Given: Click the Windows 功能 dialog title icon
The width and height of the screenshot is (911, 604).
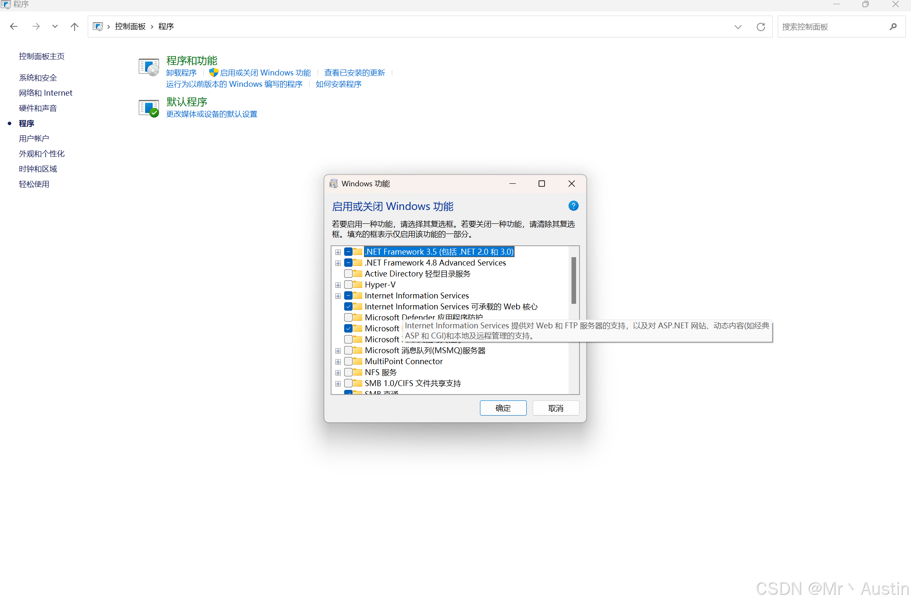Looking at the screenshot, I should pyautogui.click(x=334, y=184).
